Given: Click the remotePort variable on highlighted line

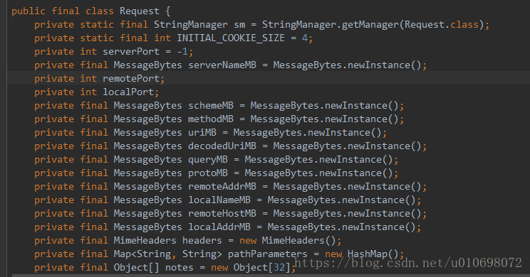Looking at the screenshot, I should pyautogui.click(x=131, y=79).
